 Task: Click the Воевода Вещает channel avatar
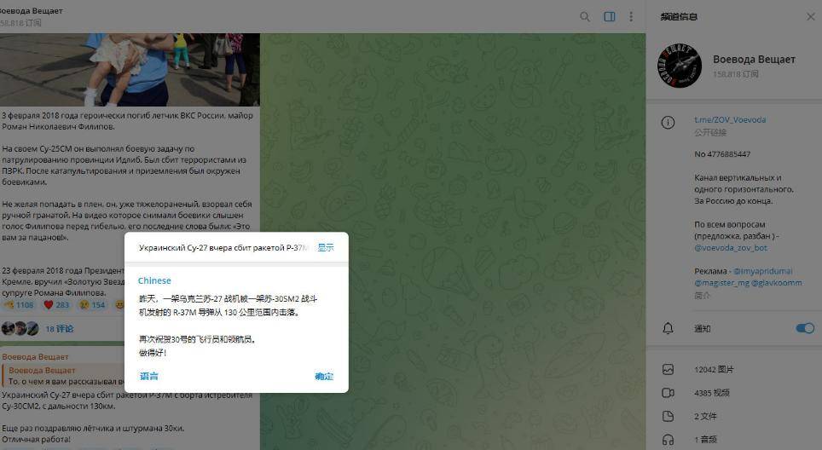680,66
